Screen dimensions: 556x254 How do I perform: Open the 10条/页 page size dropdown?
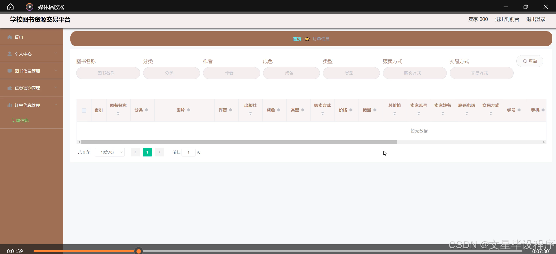click(110, 152)
